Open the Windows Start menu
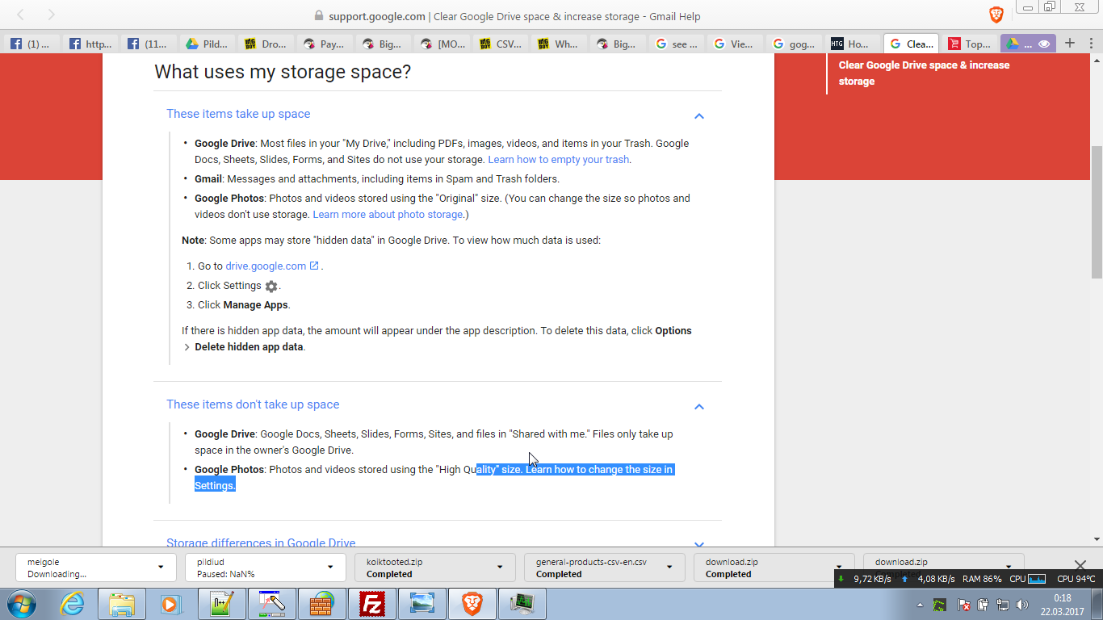This screenshot has width=1103, height=620. tap(22, 603)
